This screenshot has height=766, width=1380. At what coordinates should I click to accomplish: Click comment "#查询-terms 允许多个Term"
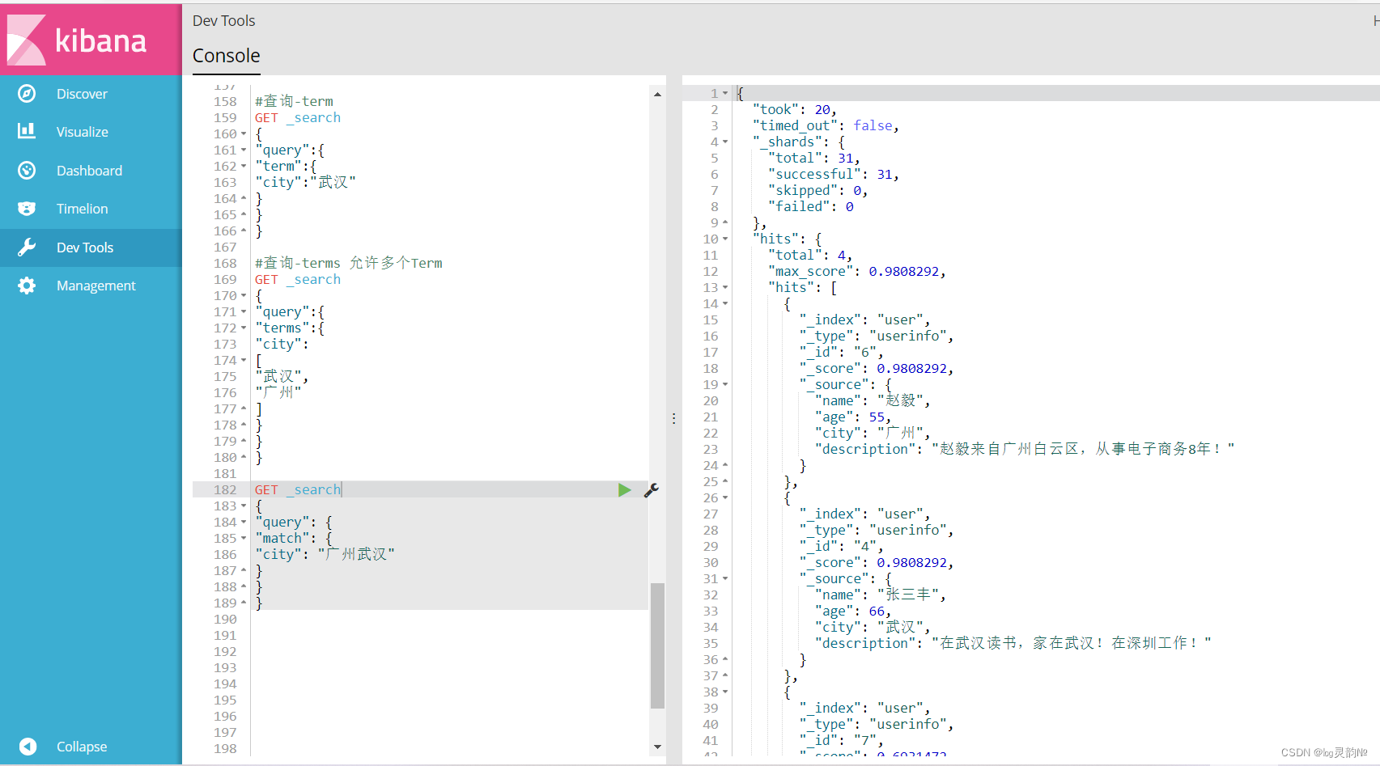tap(349, 263)
